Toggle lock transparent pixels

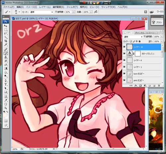click(131, 41)
